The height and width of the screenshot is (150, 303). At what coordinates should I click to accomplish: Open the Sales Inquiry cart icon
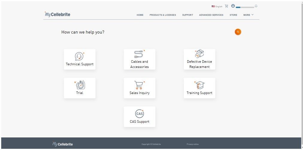139,85
